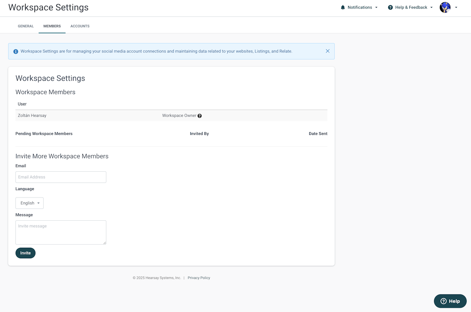Open the Help & Feedback dropdown
The width and height of the screenshot is (471, 312).
click(x=410, y=7)
